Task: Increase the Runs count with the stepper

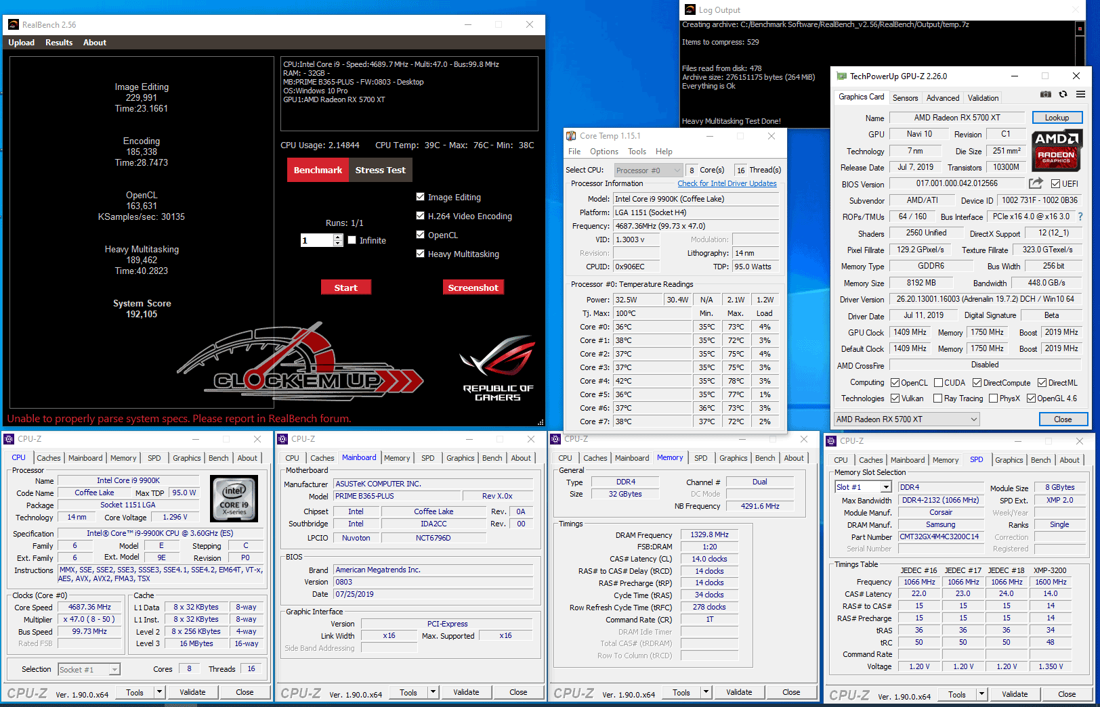Action: pyautogui.click(x=338, y=237)
